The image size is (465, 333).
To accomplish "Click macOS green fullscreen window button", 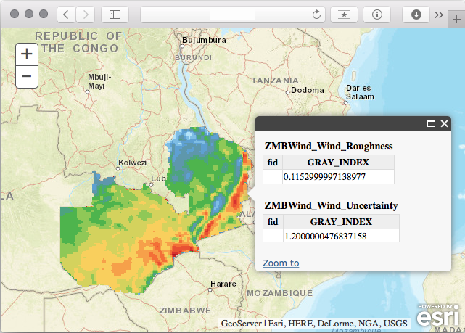I will pyautogui.click(x=44, y=14).
